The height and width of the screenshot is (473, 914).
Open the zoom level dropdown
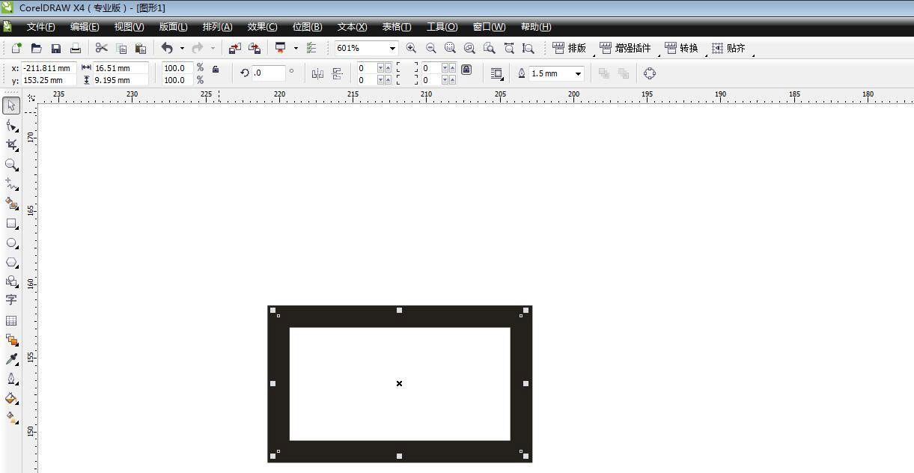pyautogui.click(x=392, y=48)
